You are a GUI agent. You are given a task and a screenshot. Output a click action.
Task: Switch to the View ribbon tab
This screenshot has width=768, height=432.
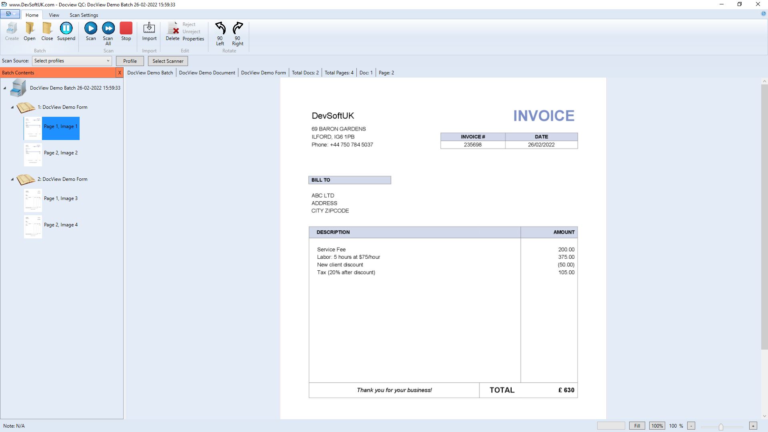[x=54, y=15]
